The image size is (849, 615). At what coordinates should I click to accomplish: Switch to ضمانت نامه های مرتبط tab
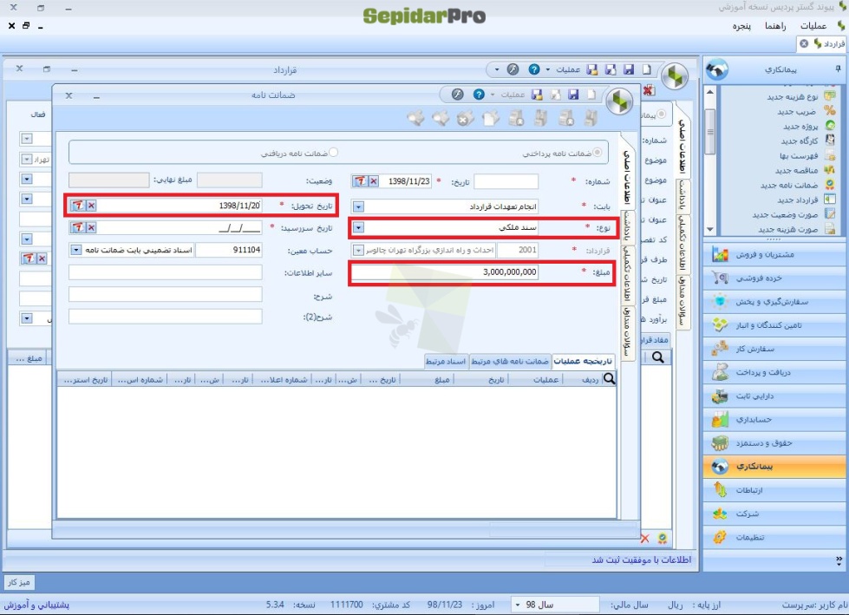coord(510,361)
